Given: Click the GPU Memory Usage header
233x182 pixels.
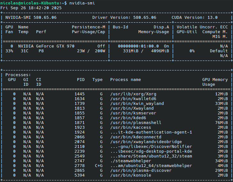Looking at the screenshot, I should [215, 82].
